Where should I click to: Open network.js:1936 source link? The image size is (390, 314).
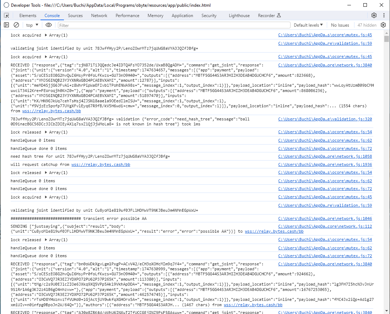click(x=325, y=164)
